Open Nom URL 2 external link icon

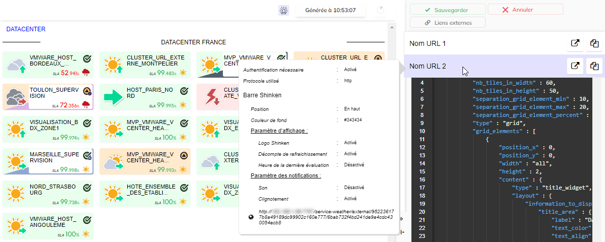pyautogui.click(x=575, y=66)
